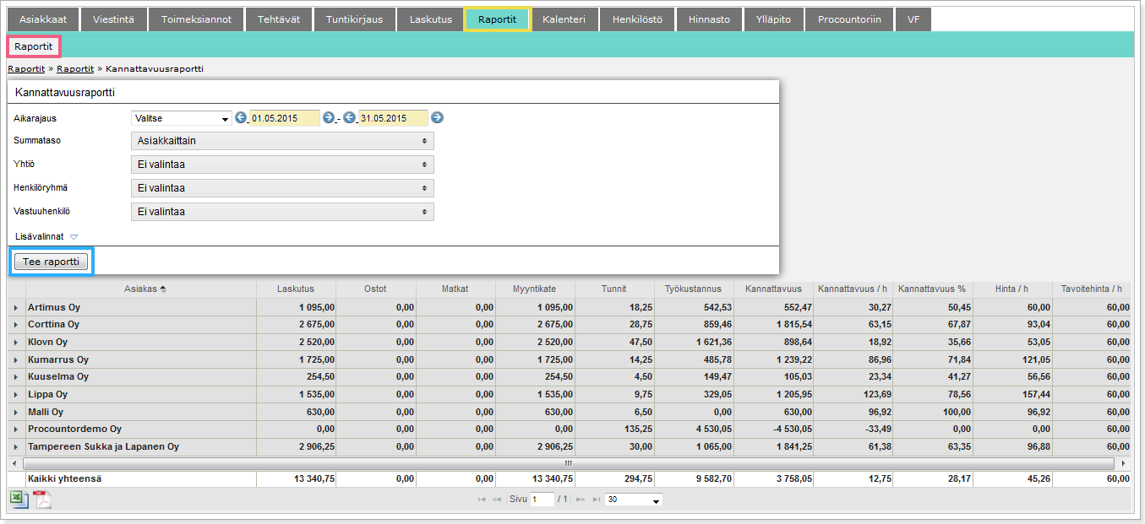Click the Kaikki yhteensä total row label
This screenshot has height=524, width=1145.
[64, 478]
